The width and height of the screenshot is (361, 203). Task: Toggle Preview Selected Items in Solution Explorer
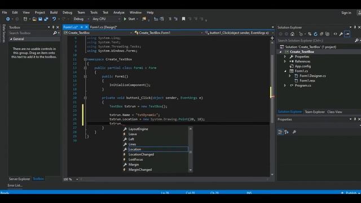(x=347, y=34)
